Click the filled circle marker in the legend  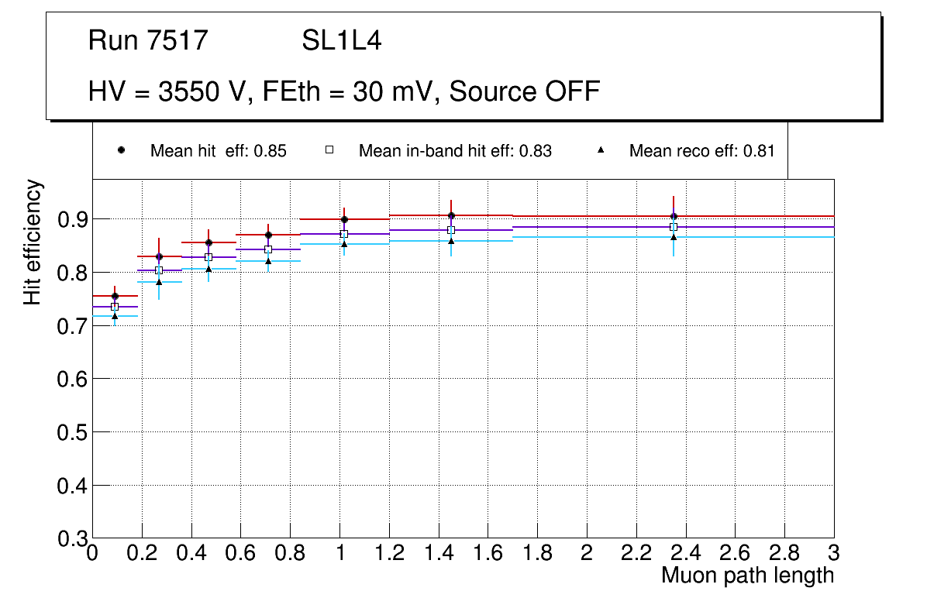coord(121,150)
